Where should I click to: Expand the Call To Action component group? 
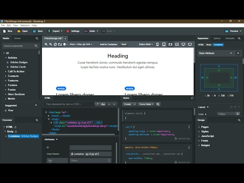point(6,72)
